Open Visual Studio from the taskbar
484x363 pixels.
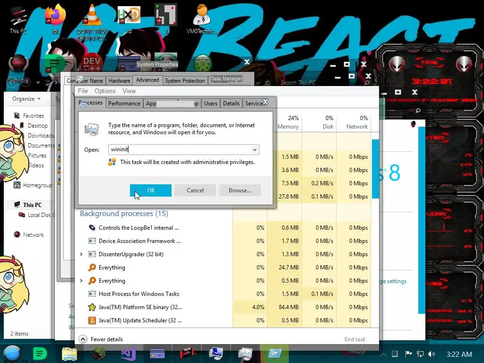pyautogui.click(x=128, y=354)
